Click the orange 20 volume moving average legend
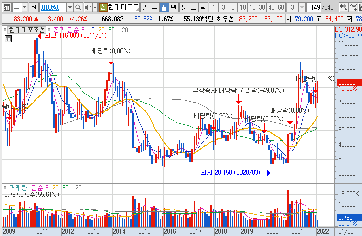Viewport: 362px width, 236px height. [55, 188]
